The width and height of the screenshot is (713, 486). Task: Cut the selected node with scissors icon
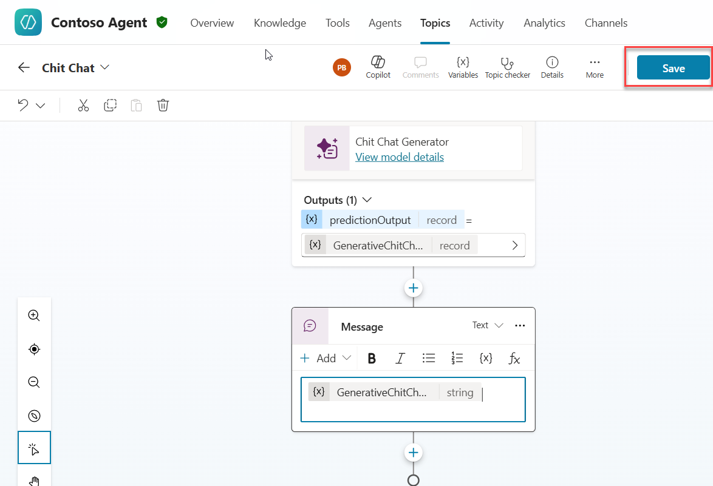83,106
